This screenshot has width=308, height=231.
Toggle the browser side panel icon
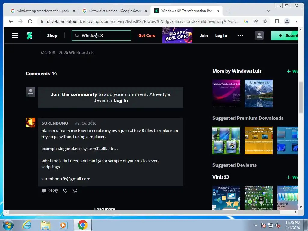point(277,21)
